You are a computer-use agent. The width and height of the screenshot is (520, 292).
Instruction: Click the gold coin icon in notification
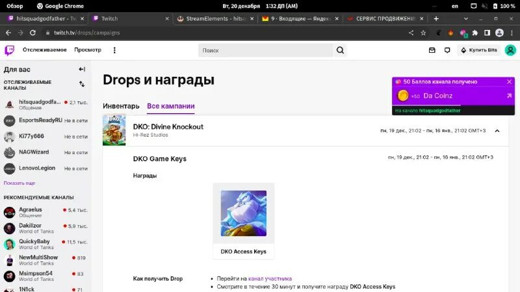pos(402,96)
